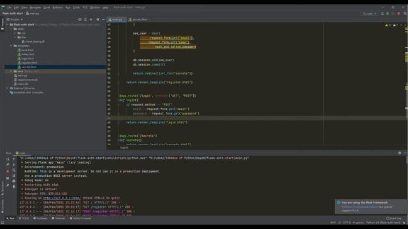
Task: Open the Run menu in menu bar
Action: [x=68, y=8]
